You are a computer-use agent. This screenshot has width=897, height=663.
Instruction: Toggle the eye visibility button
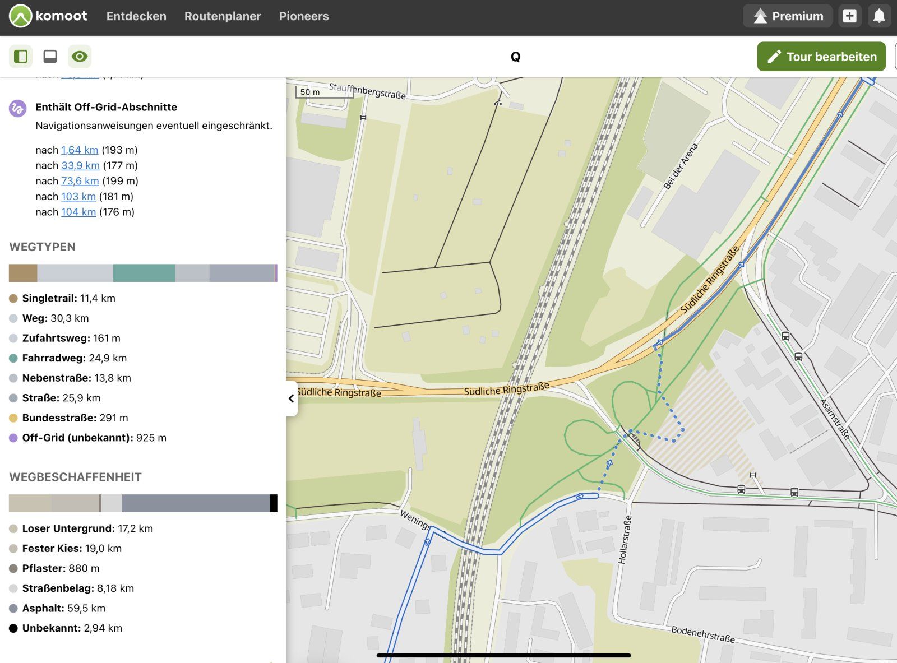click(80, 57)
